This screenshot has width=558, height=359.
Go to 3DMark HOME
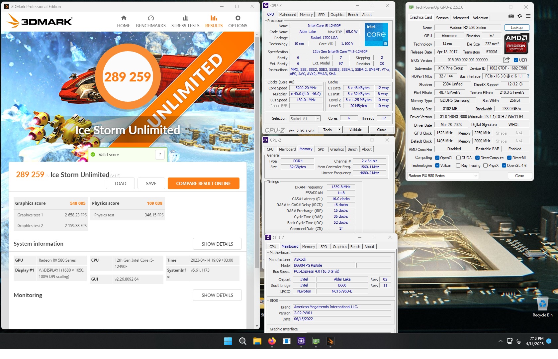click(124, 22)
